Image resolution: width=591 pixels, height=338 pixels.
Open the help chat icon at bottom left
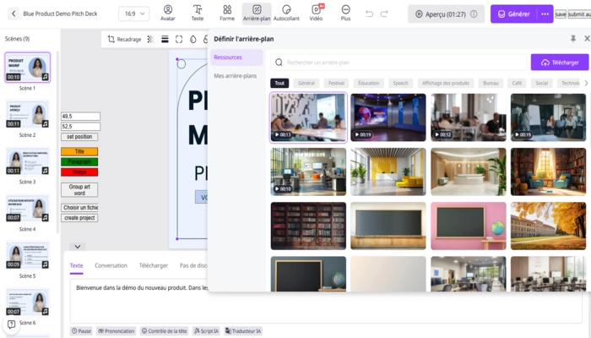click(x=11, y=324)
